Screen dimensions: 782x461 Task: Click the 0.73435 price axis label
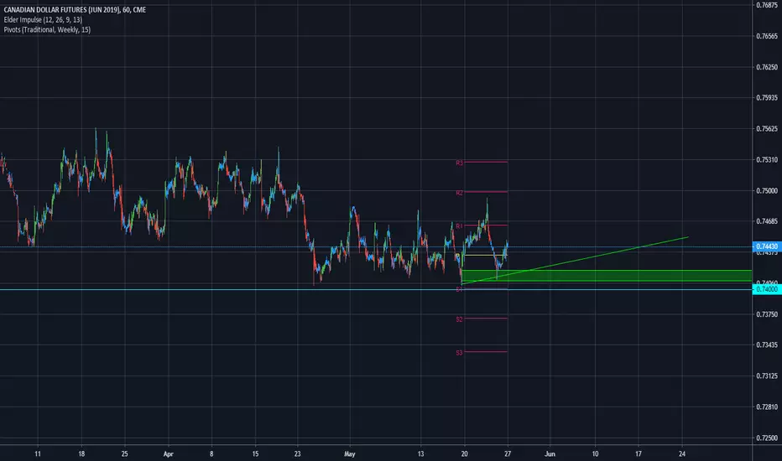point(767,344)
